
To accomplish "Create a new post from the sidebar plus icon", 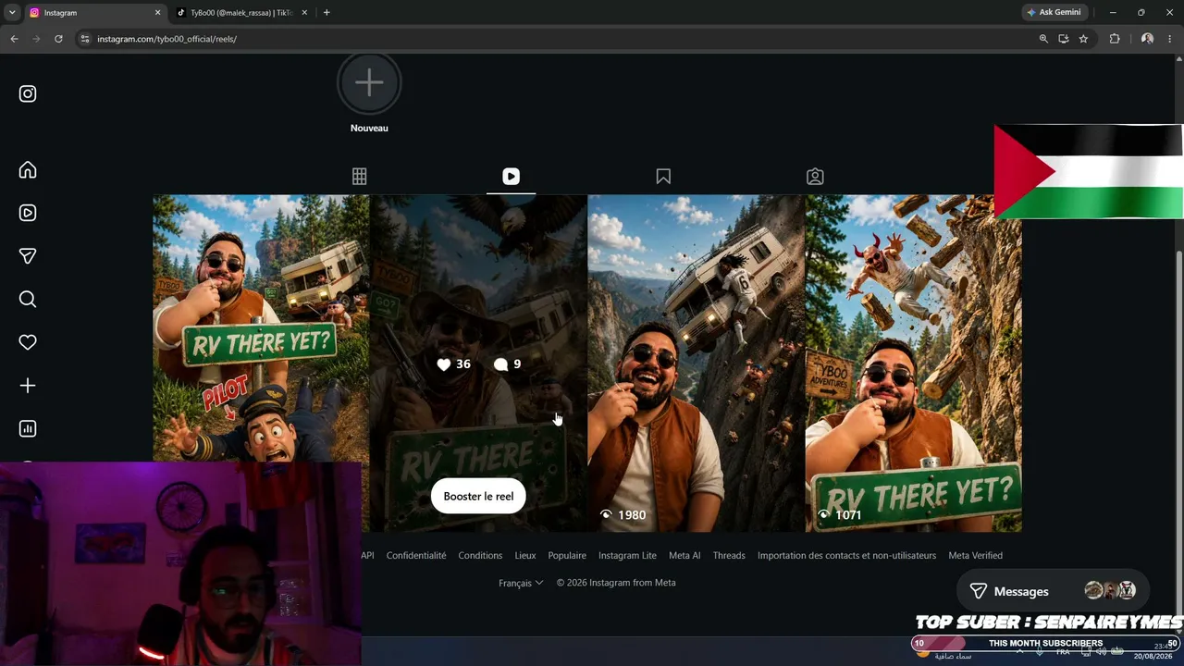I will pos(28,386).
